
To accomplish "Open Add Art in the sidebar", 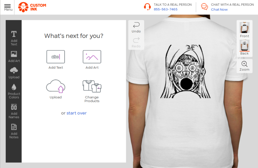I will [x=14, y=57].
